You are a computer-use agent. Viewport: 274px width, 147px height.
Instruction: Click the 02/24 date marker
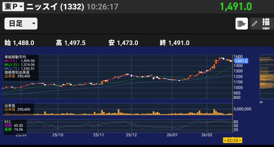[x=233, y=140]
